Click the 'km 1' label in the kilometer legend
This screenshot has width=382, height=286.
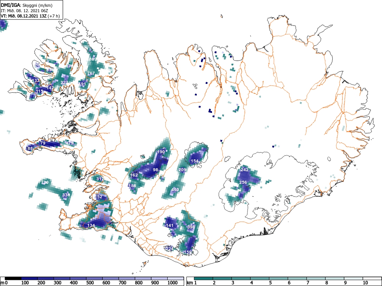tap(192, 283)
